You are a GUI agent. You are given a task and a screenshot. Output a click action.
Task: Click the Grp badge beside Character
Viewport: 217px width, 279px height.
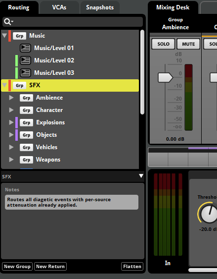coord(26,111)
